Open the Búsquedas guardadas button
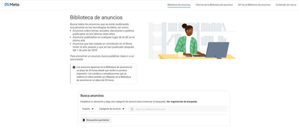Image resolution: width=299 pixels, height=133 pixels. [x=96, y=120]
